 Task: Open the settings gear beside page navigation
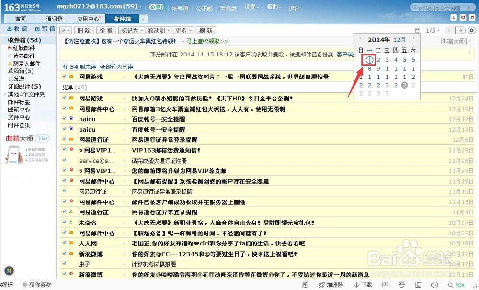click(472, 30)
